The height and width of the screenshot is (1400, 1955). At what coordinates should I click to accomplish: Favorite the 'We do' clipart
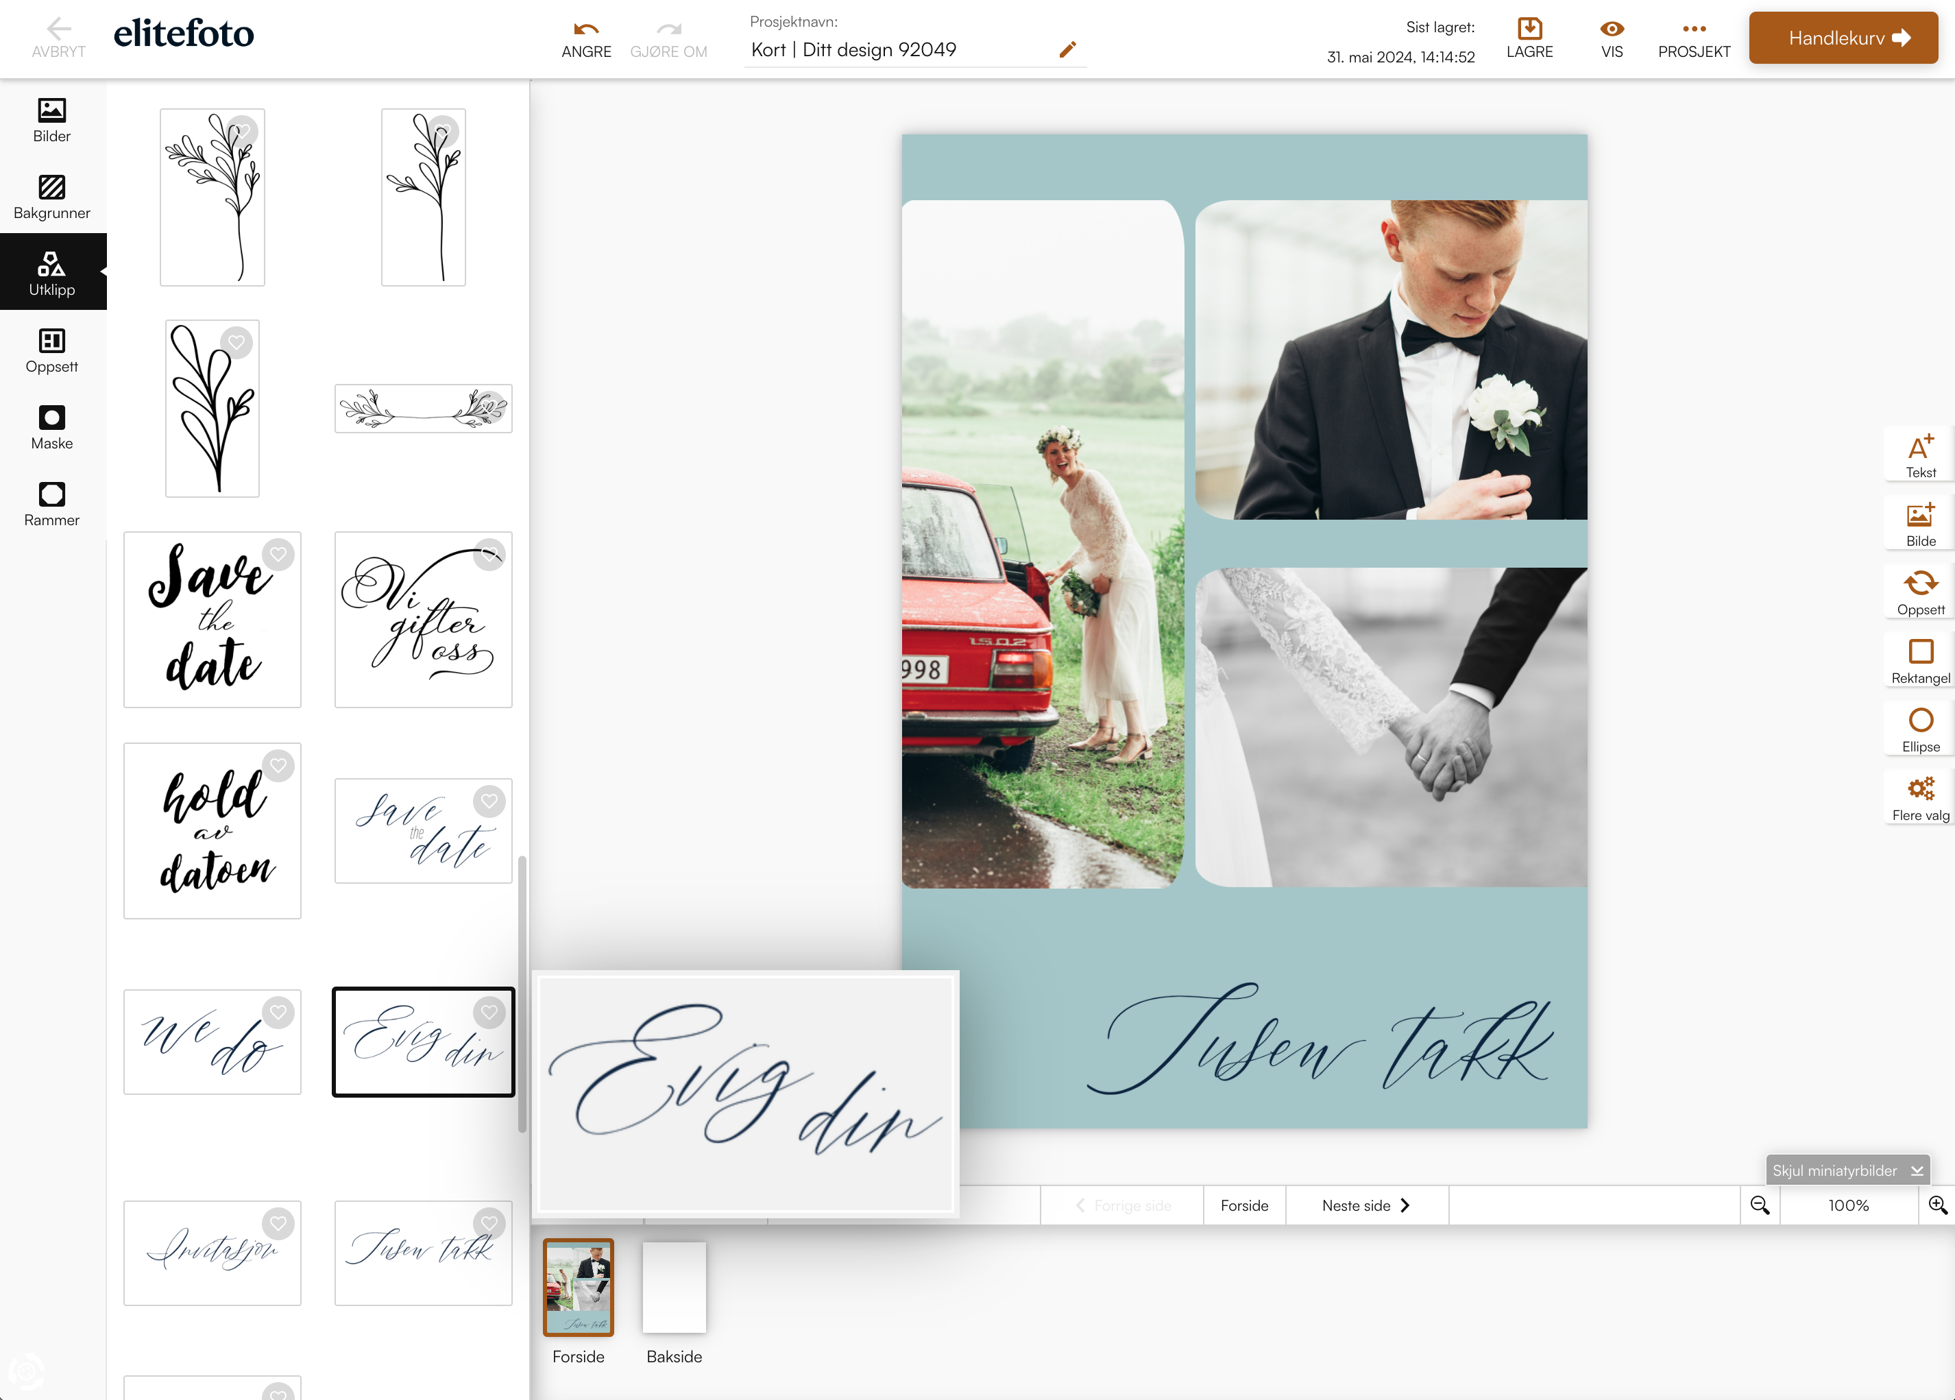(278, 1012)
